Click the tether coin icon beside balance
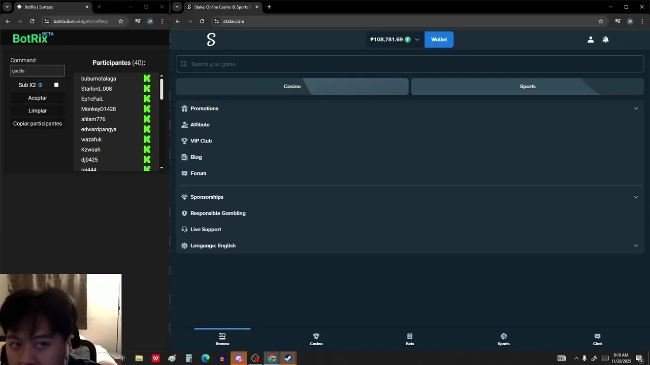The image size is (650, 365). pos(407,40)
